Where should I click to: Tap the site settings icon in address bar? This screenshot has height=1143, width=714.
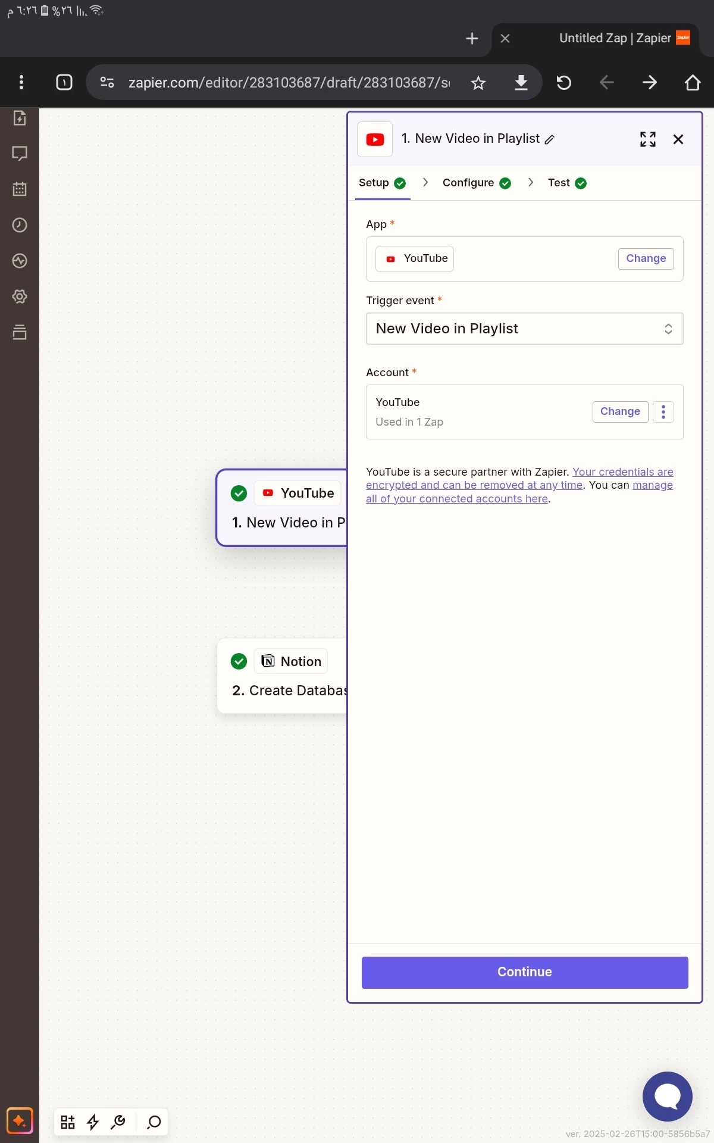pyautogui.click(x=107, y=82)
